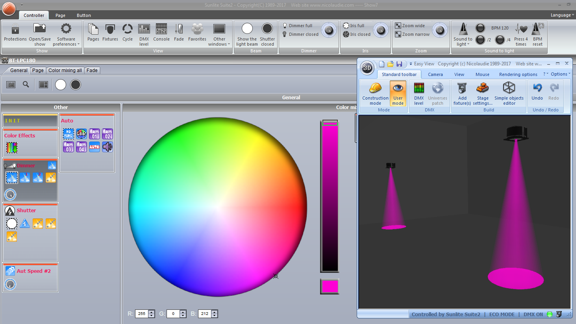Open the Fixtures view
This screenshot has height=324, width=576.
110,30
